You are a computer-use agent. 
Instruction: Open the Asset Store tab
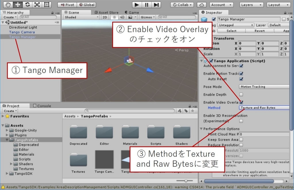[106, 12]
